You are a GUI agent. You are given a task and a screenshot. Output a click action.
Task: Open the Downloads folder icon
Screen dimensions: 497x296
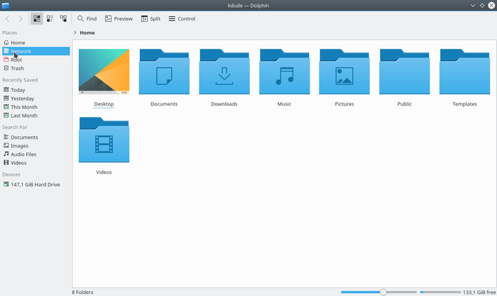(224, 72)
